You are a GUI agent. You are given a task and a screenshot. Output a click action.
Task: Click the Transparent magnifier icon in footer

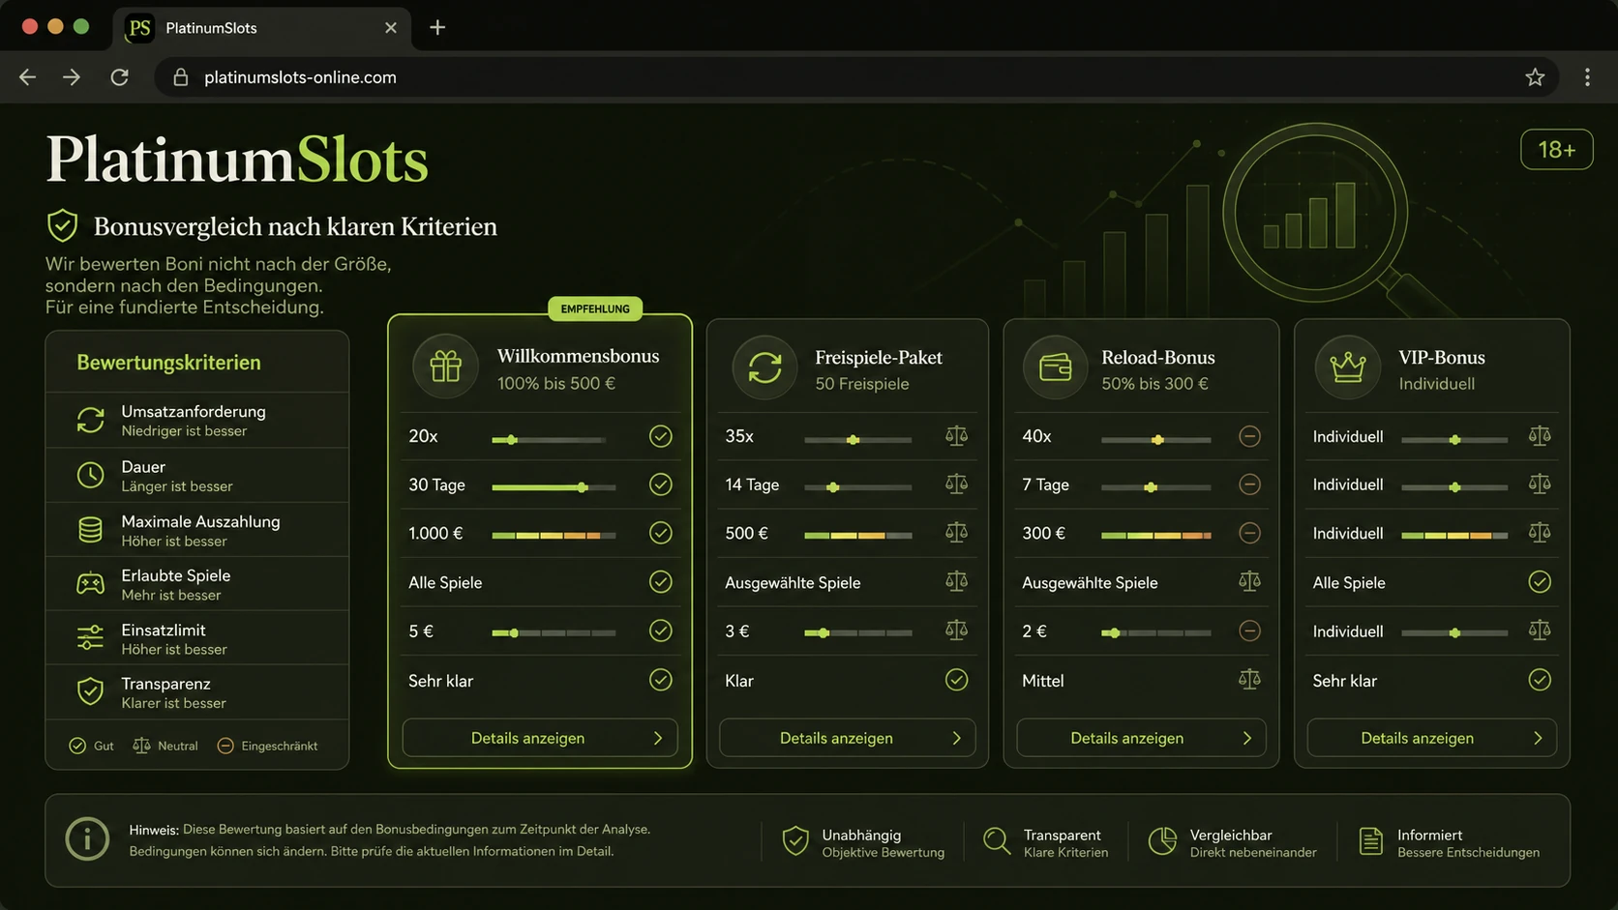997,841
